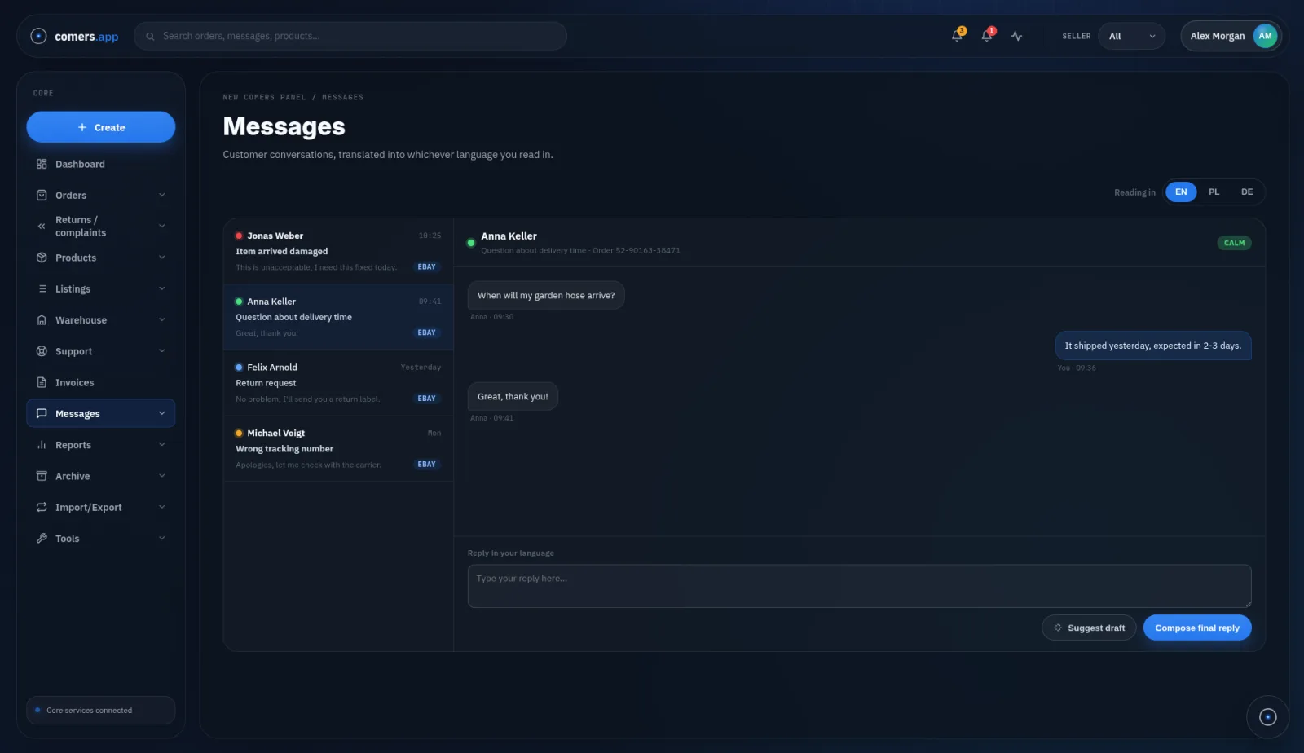This screenshot has width=1304, height=753.
Task: Select Warehouse in the sidebar
Action: 101,320
